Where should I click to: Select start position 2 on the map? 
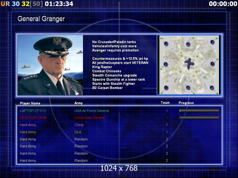(166, 44)
